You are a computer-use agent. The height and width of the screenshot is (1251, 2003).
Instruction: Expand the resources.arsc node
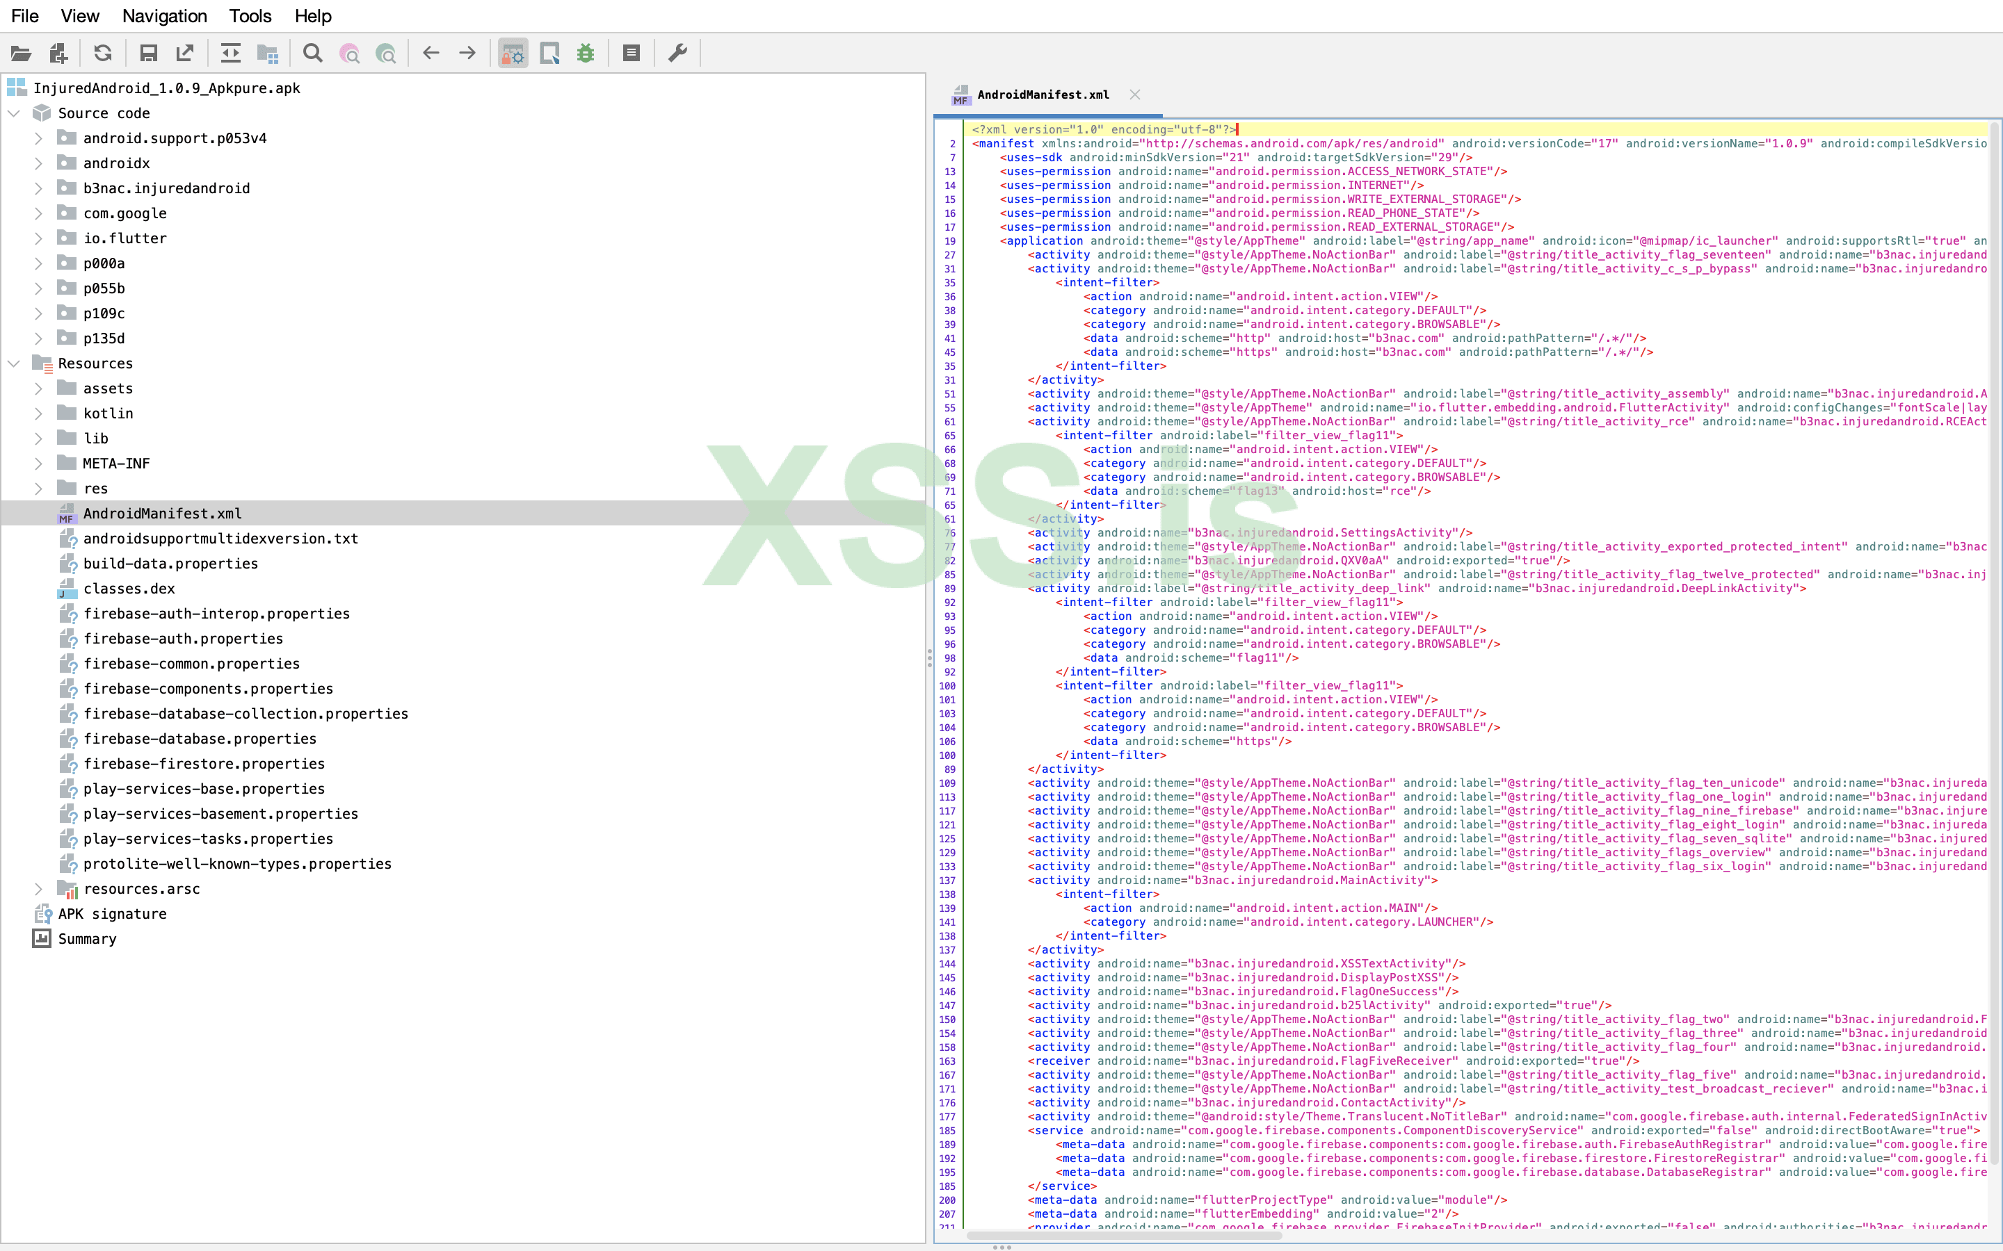click(x=38, y=889)
